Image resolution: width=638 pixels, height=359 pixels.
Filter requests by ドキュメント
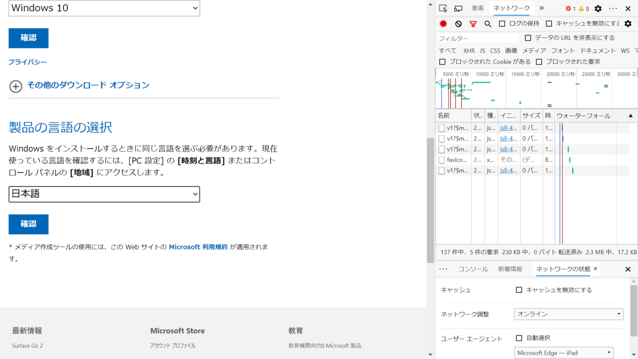tap(598, 51)
